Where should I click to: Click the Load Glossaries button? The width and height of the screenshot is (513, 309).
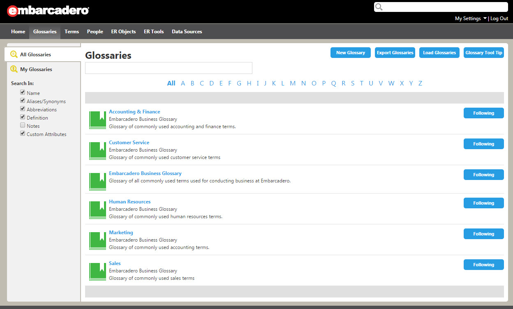439,53
